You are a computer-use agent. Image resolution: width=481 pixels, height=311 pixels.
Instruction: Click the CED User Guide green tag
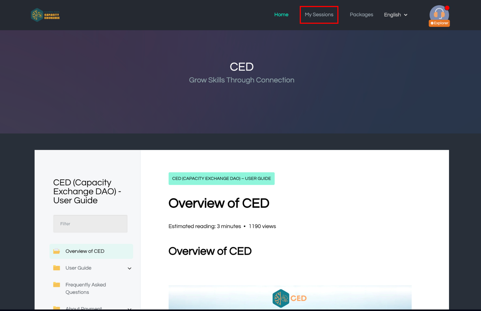pos(221,179)
